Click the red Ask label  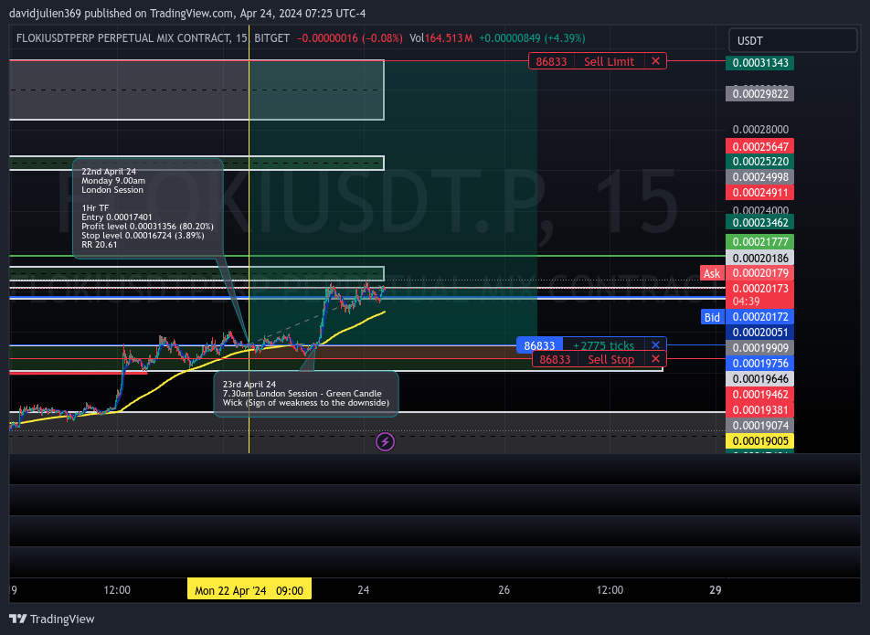[712, 273]
